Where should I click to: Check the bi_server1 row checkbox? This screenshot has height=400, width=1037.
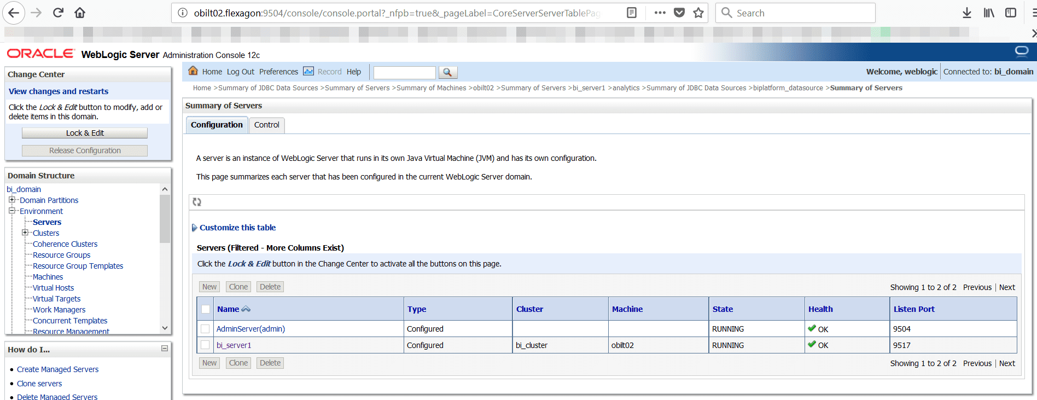pos(205,345)
